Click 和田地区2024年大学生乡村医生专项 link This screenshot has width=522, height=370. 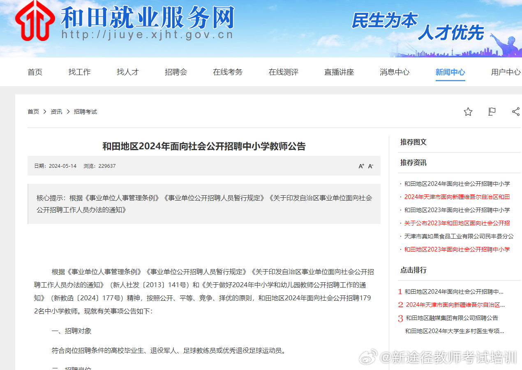tap(454, 331)
